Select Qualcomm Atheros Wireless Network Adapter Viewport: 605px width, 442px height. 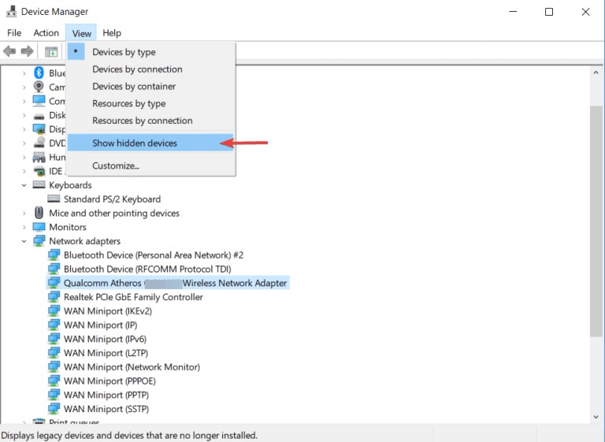click(x=175, y=283)
